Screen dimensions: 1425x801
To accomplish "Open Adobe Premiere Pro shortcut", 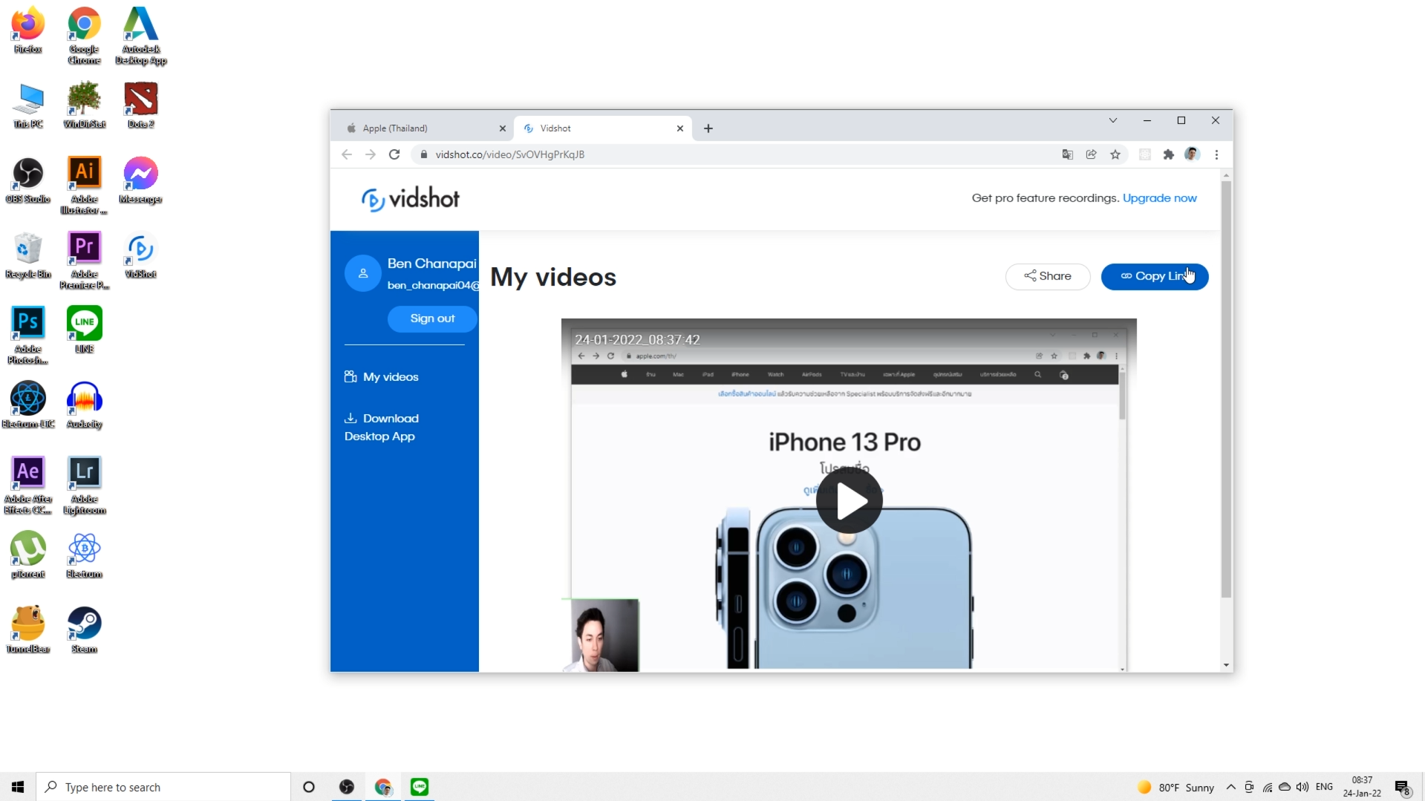I will 84,261.
